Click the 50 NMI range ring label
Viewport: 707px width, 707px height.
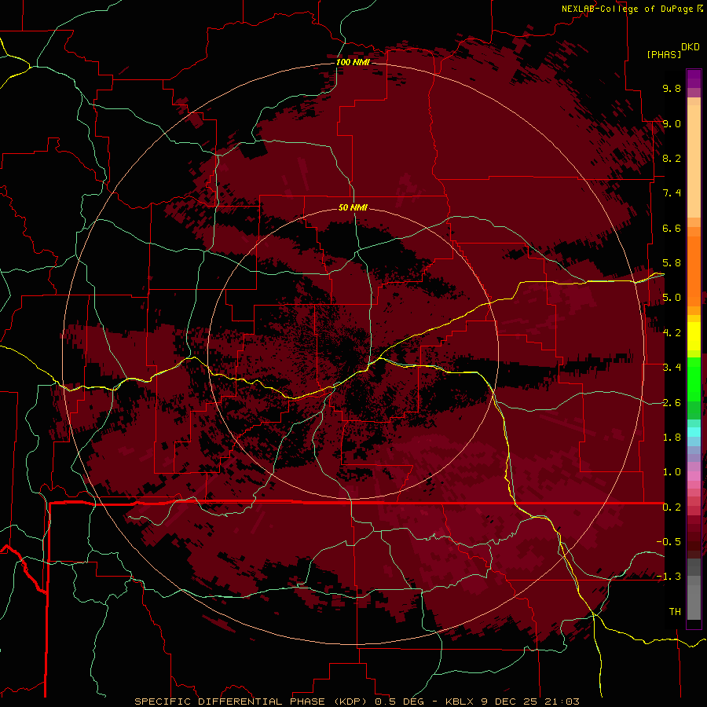pos(353,207)
